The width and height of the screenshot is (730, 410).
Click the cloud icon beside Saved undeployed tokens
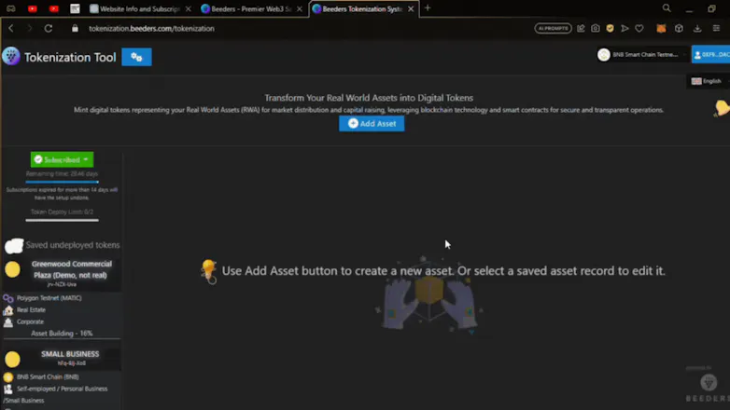pyautogui.click(x=14, y=245)
